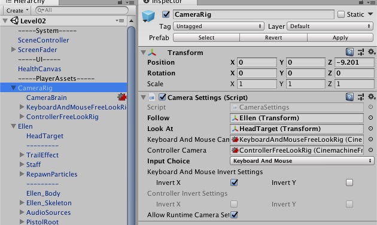Click object picker for Keyboard And Mouse Camera

pyautogui.click(x=371, y=139)
